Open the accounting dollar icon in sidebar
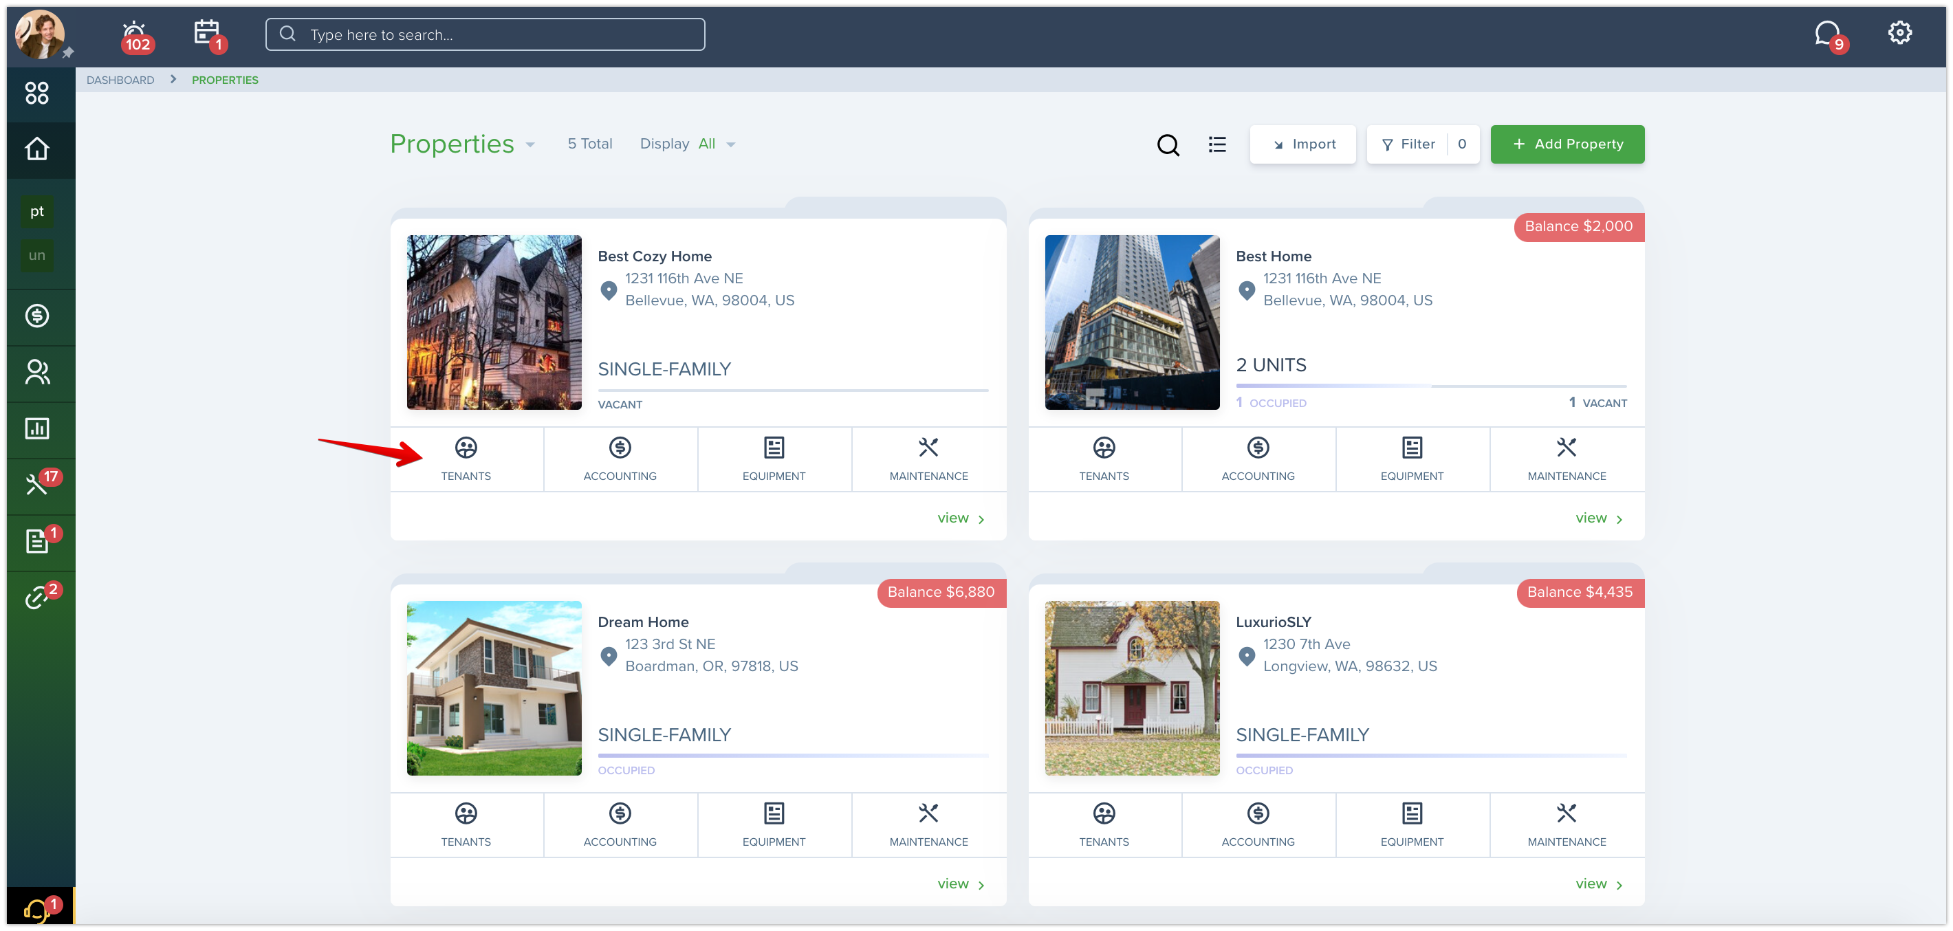 (37, 316)
